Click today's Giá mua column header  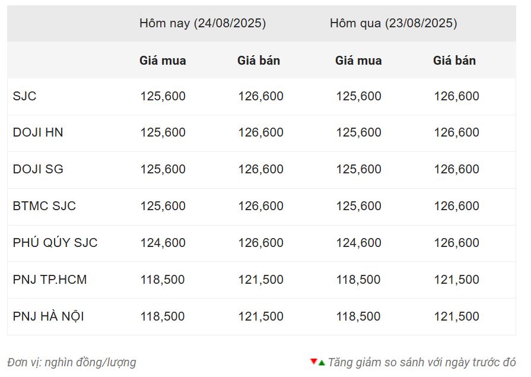click(x=163, y=61)
